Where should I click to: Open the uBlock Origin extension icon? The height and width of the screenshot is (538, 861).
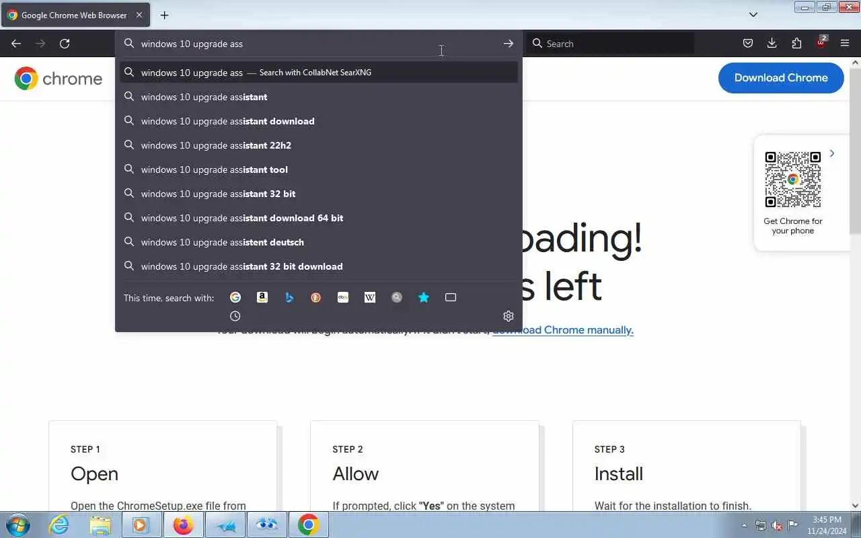coord(821,42)
